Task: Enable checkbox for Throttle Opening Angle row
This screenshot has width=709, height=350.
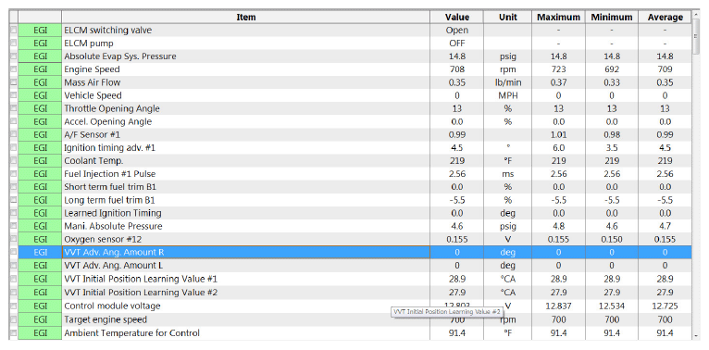Action: click(14, 108)
